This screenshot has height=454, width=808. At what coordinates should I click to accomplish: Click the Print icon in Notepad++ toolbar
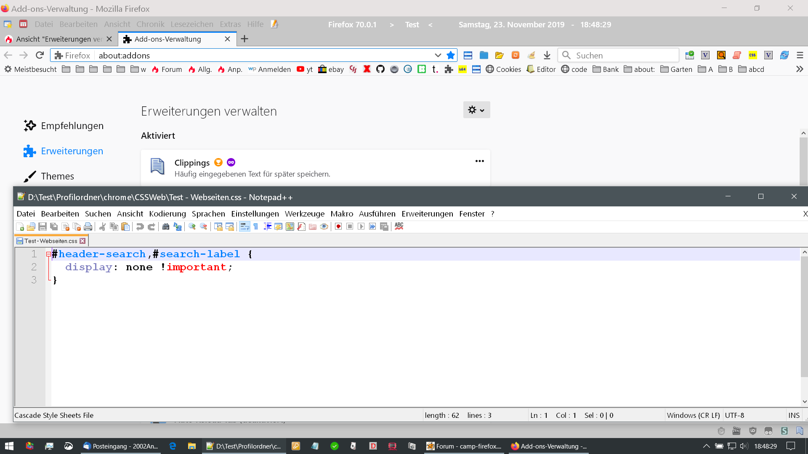tap(88, 227)
